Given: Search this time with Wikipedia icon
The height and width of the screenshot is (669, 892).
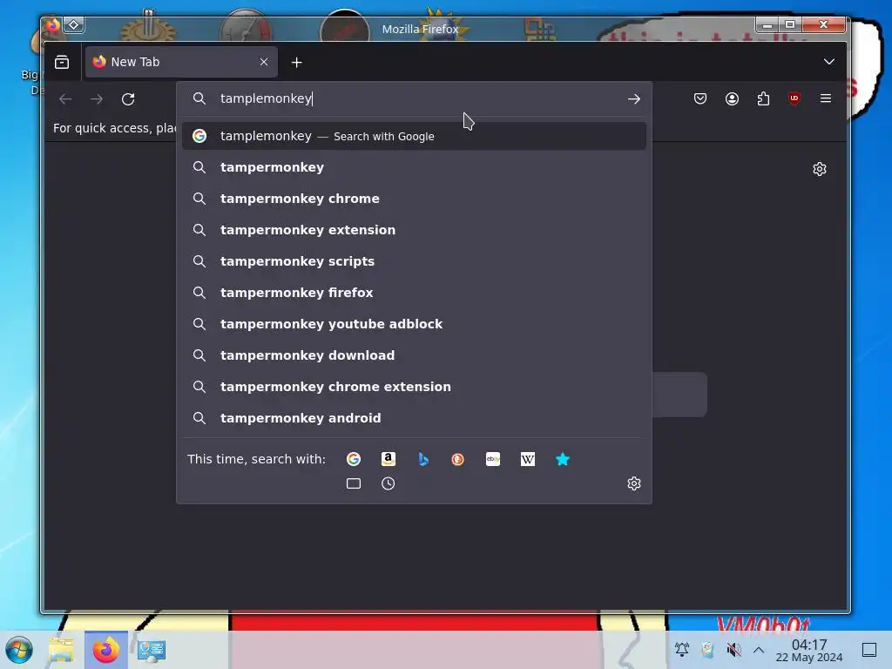Looking at the screenshot, I should 527,459.
